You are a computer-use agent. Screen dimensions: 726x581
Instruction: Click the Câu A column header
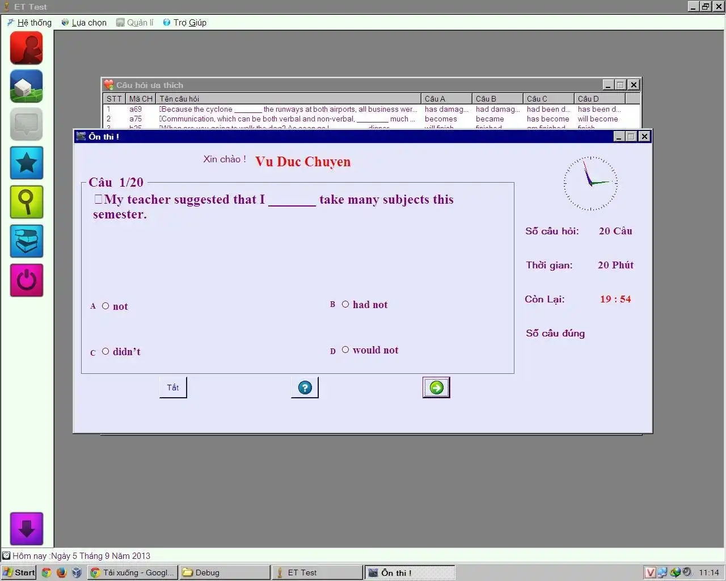point(446,99)
